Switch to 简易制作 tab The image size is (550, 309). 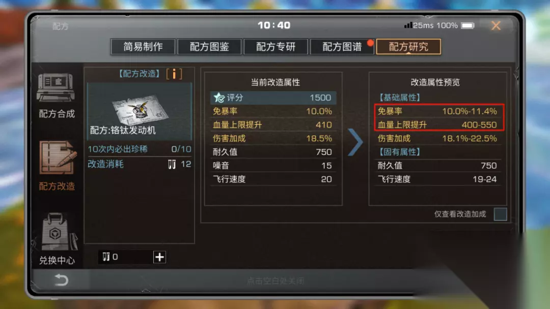143,47
